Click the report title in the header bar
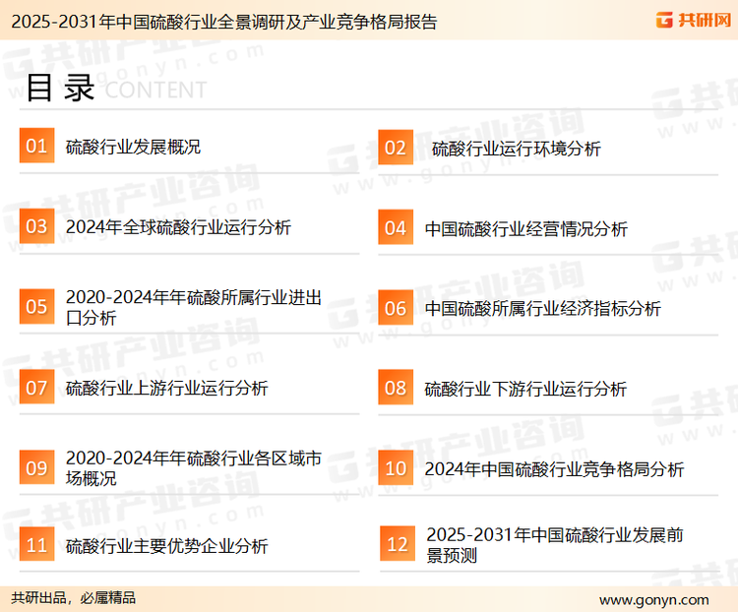738x612 pixels. [224, 22]
